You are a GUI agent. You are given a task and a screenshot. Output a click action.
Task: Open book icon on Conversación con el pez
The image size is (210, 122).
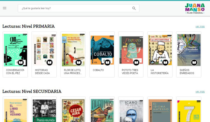coord(21,62)
